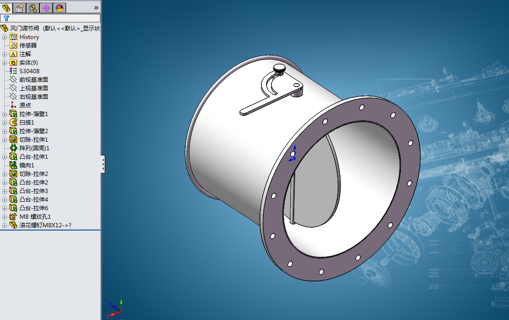
Task: Click the tree filter funnel icon
Action: (6, 19)
